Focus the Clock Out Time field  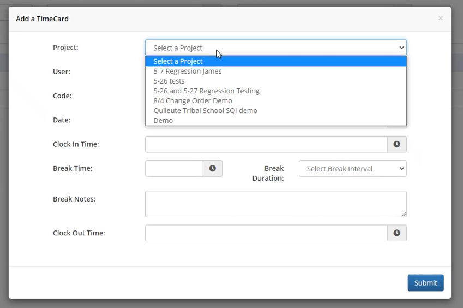coord(266,233)
